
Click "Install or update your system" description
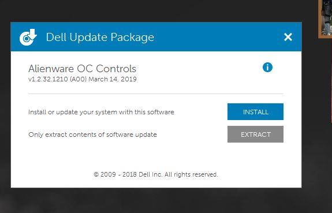point(101,112)
